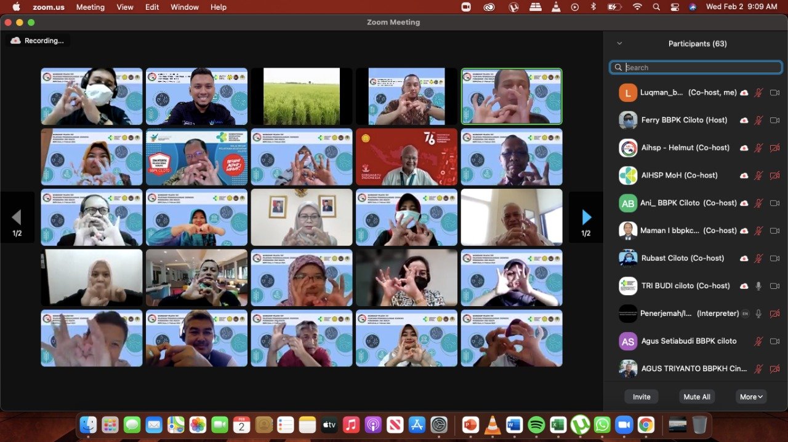The width and height of the screenshot is (788, 442).
Task: Toggle the muted microphone for Ani_ BBPK Ciloto
Action: coord(758,203)
